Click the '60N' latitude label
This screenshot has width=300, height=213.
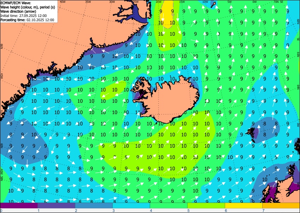[2, 146]
